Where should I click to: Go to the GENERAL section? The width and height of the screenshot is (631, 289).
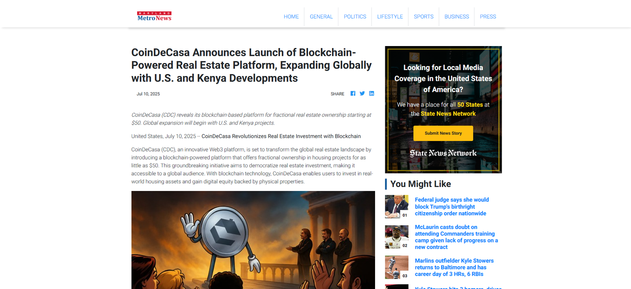(x=321, y=17)
